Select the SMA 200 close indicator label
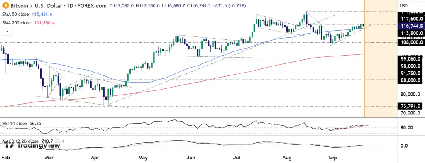The height and width of the screenshot is (163, 425). coord(17,23)
